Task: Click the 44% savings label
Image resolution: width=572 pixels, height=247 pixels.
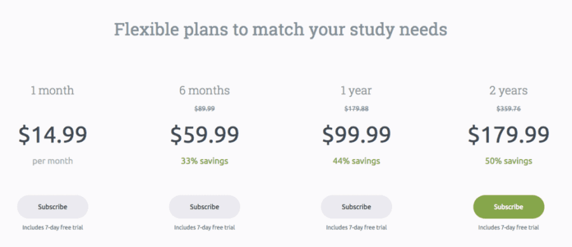Action: [357, 161]
